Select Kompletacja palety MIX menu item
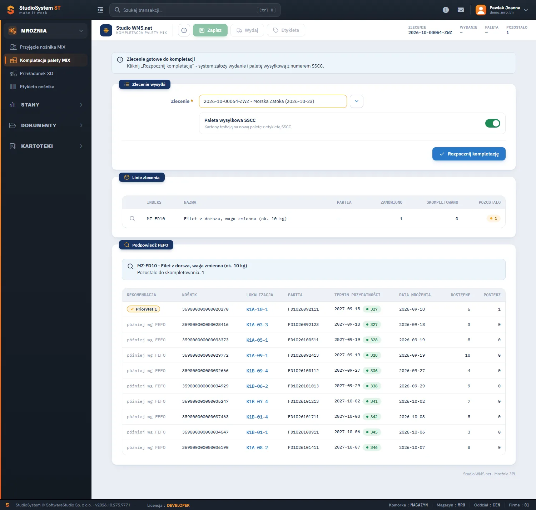Screen dimensions: 536x510 [46, 60]
